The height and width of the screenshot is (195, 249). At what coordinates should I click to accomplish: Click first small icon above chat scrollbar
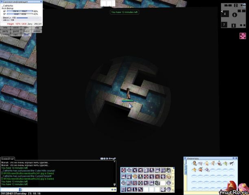102,158
